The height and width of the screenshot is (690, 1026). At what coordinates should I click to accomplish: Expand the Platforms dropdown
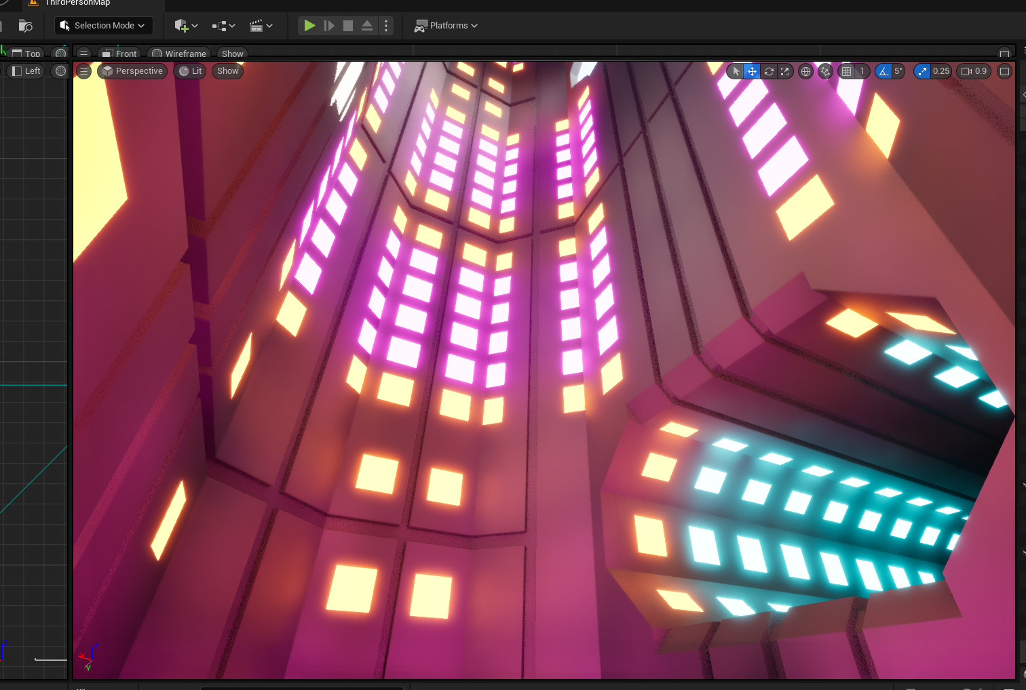[446, 26]
